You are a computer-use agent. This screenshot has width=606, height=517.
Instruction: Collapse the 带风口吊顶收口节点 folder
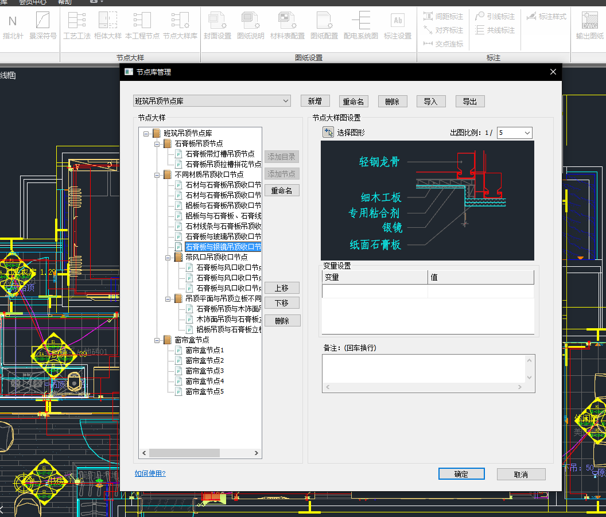coord(168,257)
